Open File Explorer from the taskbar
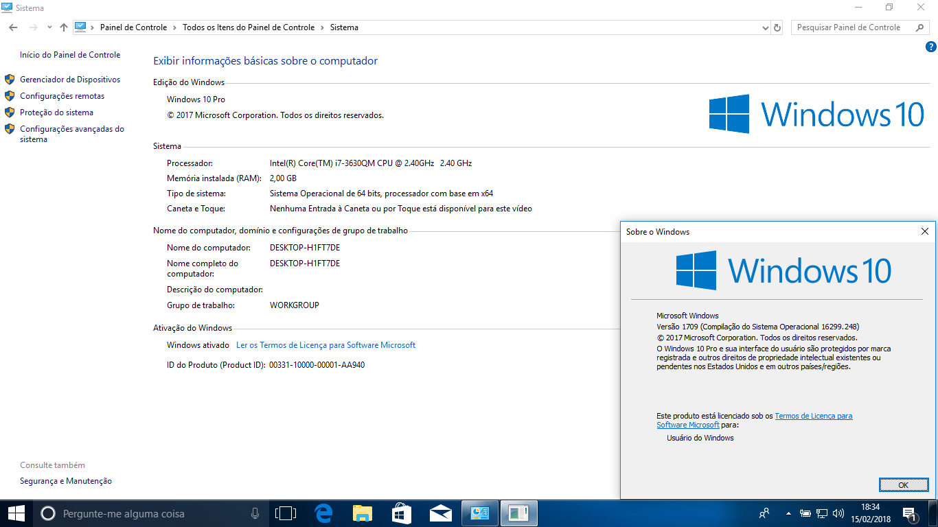938x527 pixels. 362,513
